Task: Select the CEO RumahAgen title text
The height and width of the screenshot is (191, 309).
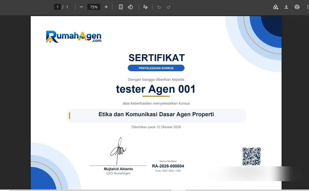Action: (x=118, y=173)
